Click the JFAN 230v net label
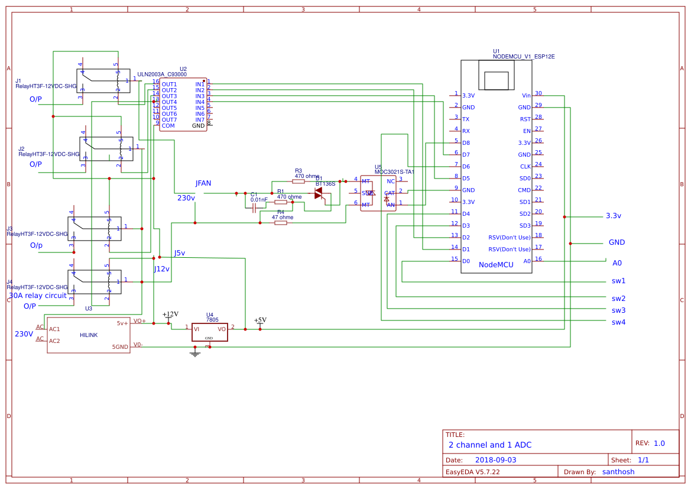The height and width of the screenshot is (489, 691). point(203,183)
